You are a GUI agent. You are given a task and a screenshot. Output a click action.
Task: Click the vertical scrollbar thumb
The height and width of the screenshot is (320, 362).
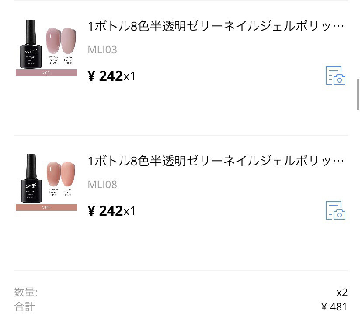[x=358, y=94]
